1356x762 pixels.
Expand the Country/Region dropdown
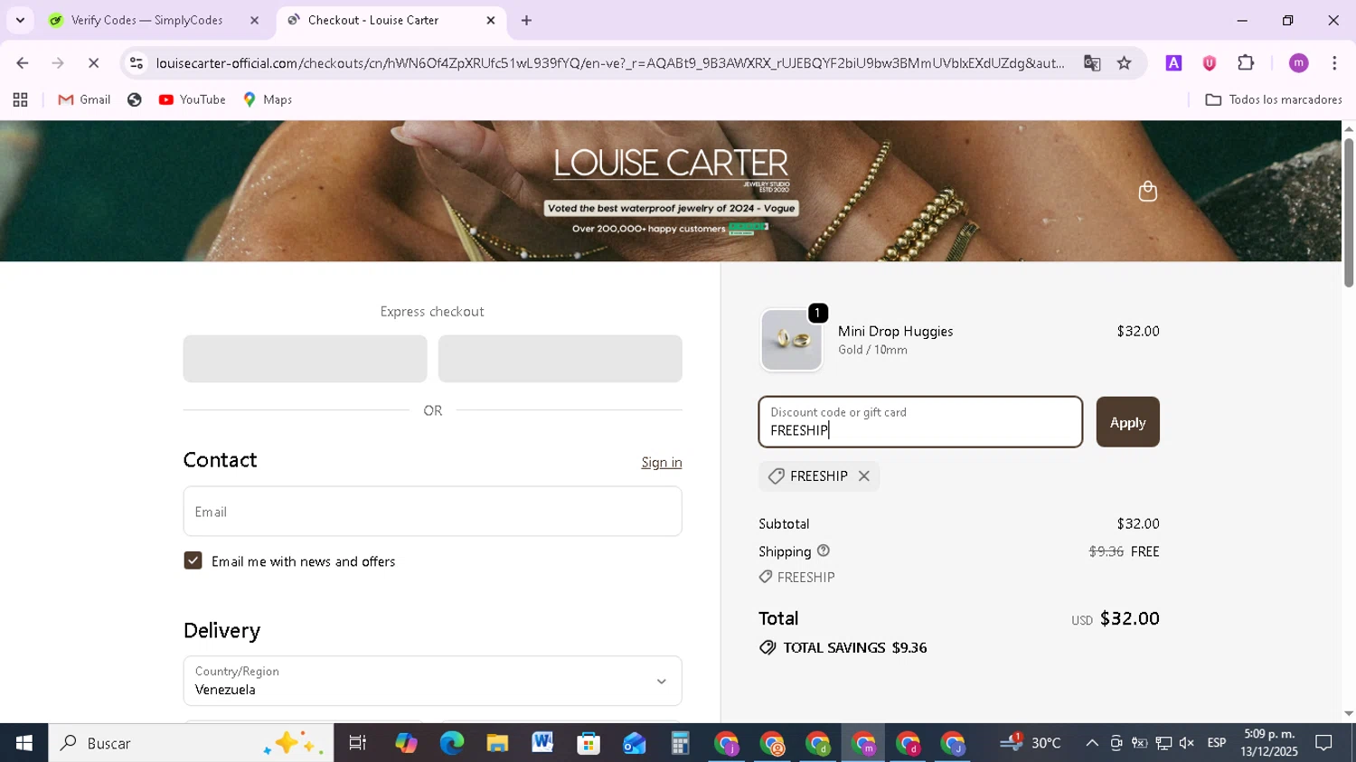432,681
